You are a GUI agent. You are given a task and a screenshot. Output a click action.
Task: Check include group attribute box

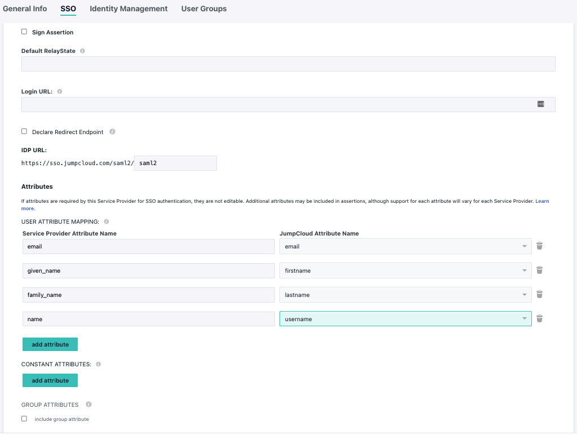pos(24,419)
